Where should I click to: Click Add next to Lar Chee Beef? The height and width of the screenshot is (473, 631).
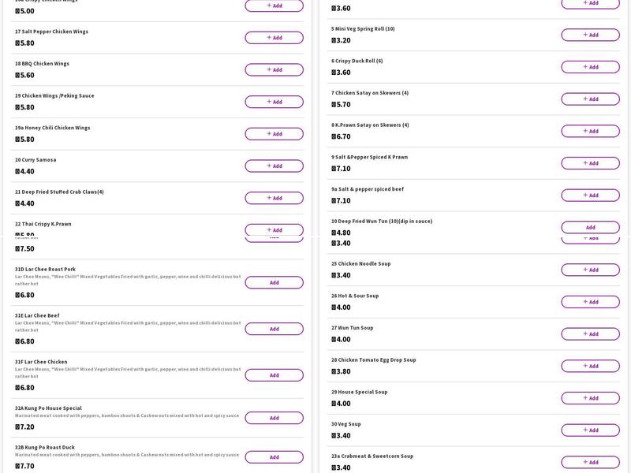[x=274, y=329]
